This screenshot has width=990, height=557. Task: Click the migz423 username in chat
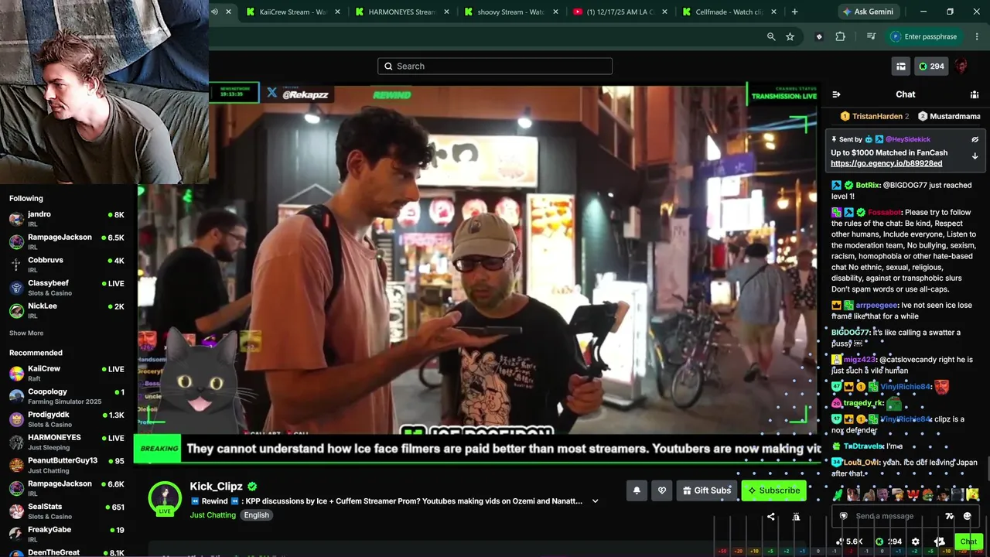tap(859, 360)
